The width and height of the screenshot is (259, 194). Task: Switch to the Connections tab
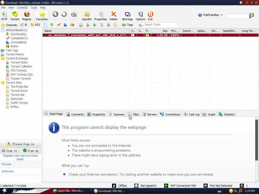(170, 114)
